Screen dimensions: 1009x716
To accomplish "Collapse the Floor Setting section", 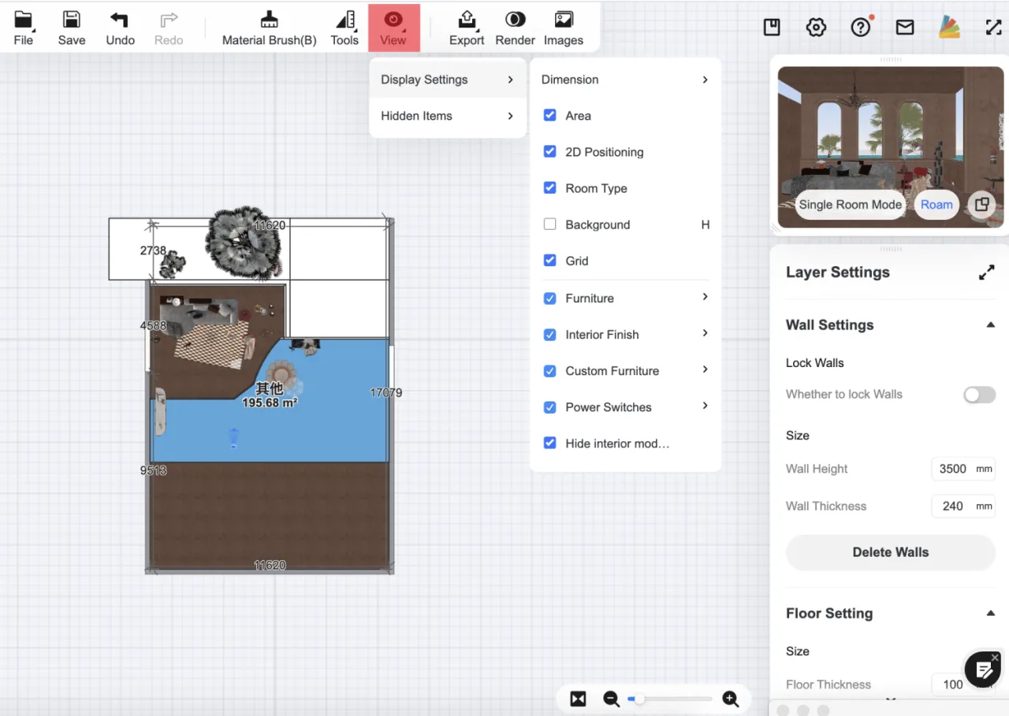I will [990, 614].
